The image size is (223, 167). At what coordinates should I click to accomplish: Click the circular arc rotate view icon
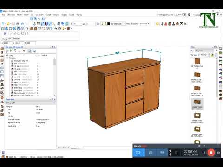tap(27, 29)
